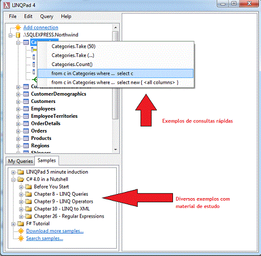The width and height of the screenshot is (261, 256).
Task: Select the Regions table in tree
Action: 40,146
